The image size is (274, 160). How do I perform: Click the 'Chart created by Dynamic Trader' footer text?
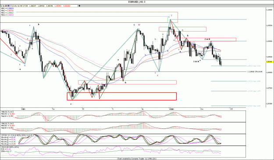(x=136, y=159)
